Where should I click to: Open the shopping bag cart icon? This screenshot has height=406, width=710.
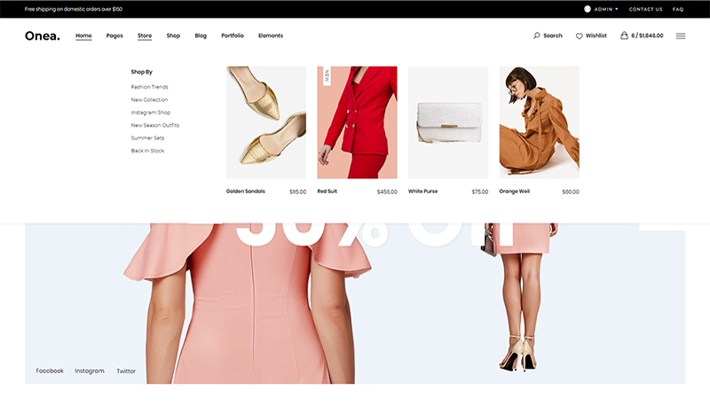point(624,35)
